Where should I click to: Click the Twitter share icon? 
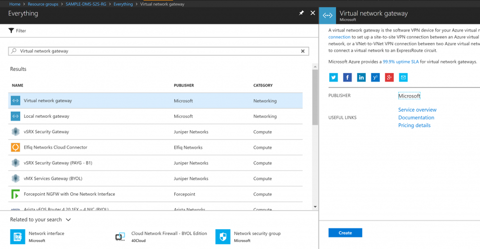pyautogui.click(x=333, y=77)
